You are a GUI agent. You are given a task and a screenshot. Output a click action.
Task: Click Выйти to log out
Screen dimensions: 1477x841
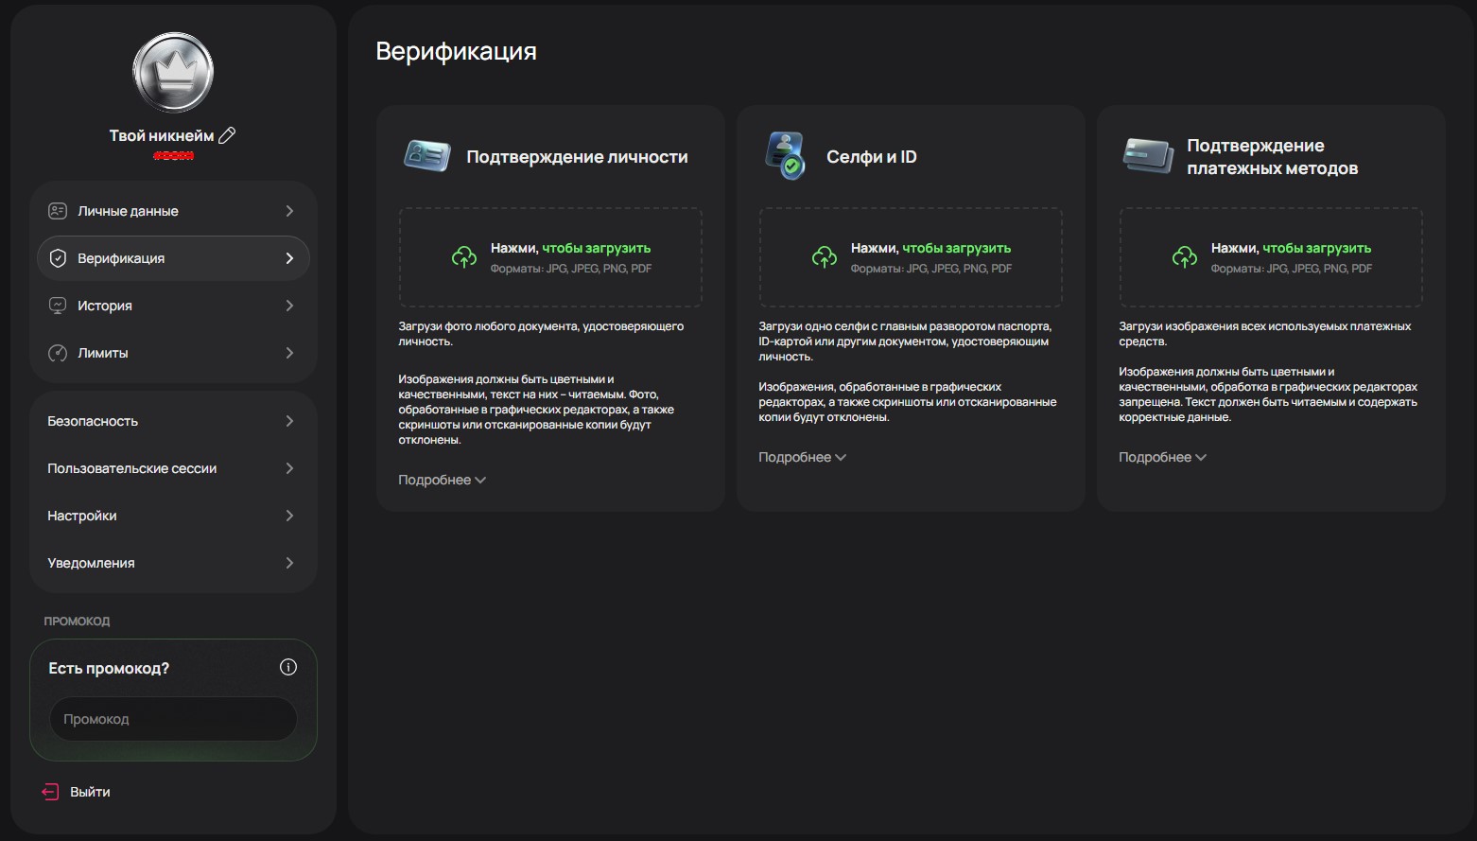point(92,791)
